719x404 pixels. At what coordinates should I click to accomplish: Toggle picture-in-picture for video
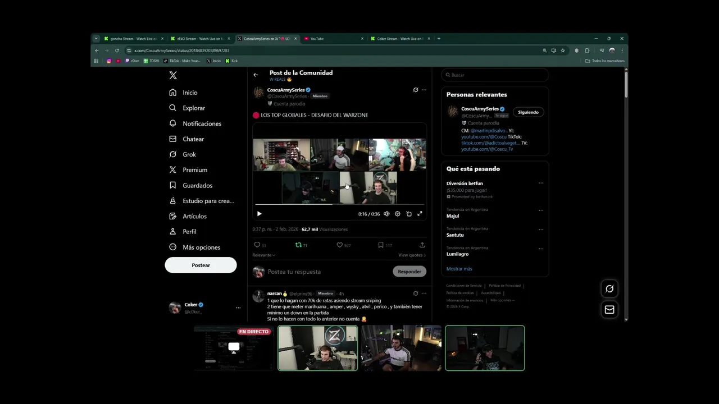pyautogui.click(x=409, y=214)
